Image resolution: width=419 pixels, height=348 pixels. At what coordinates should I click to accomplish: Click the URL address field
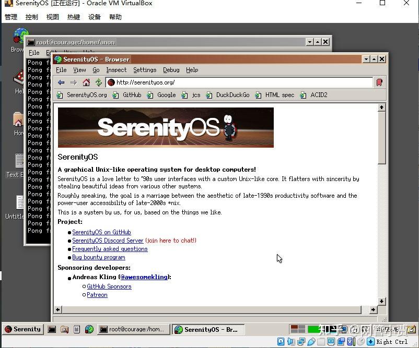239,82
